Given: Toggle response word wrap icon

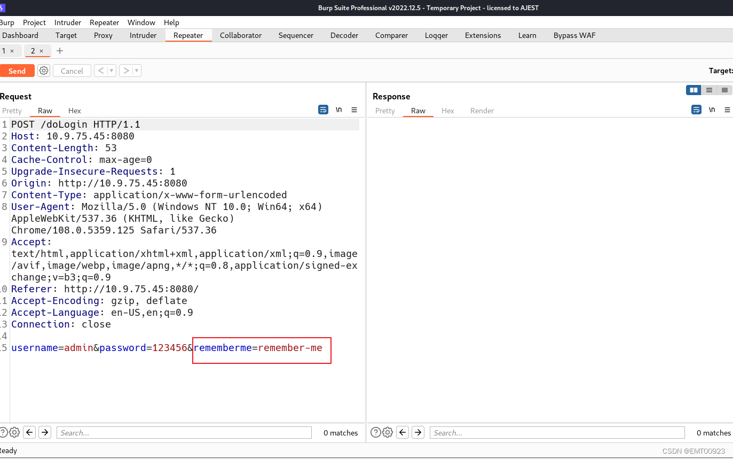Looking at the screenshot, I should (x=696, y=110).
